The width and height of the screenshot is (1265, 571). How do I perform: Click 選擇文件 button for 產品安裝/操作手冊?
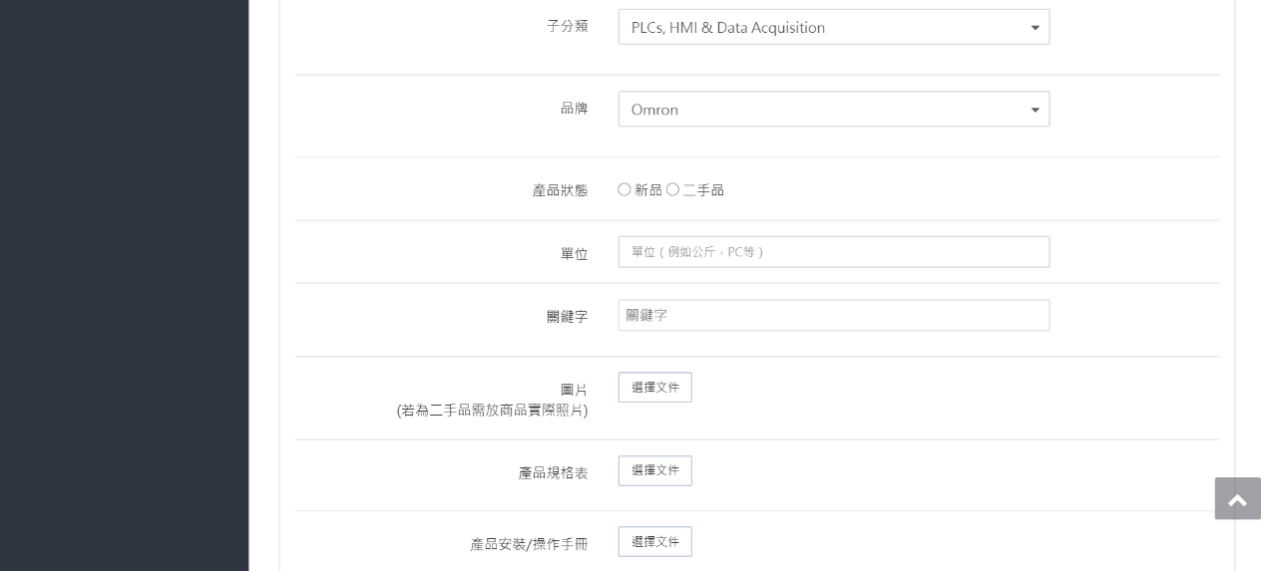pyautogui.click(x=654, y=541)
